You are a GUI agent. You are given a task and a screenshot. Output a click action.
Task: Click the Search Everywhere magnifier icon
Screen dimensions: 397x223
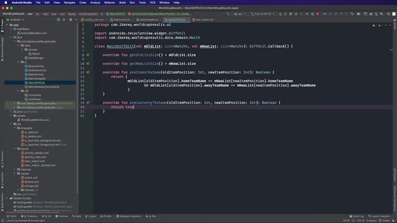pos(388,14)
